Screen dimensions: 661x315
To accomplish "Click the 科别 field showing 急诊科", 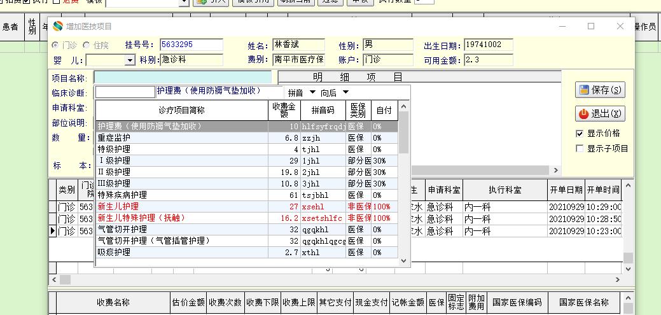I will coord(191,60).
